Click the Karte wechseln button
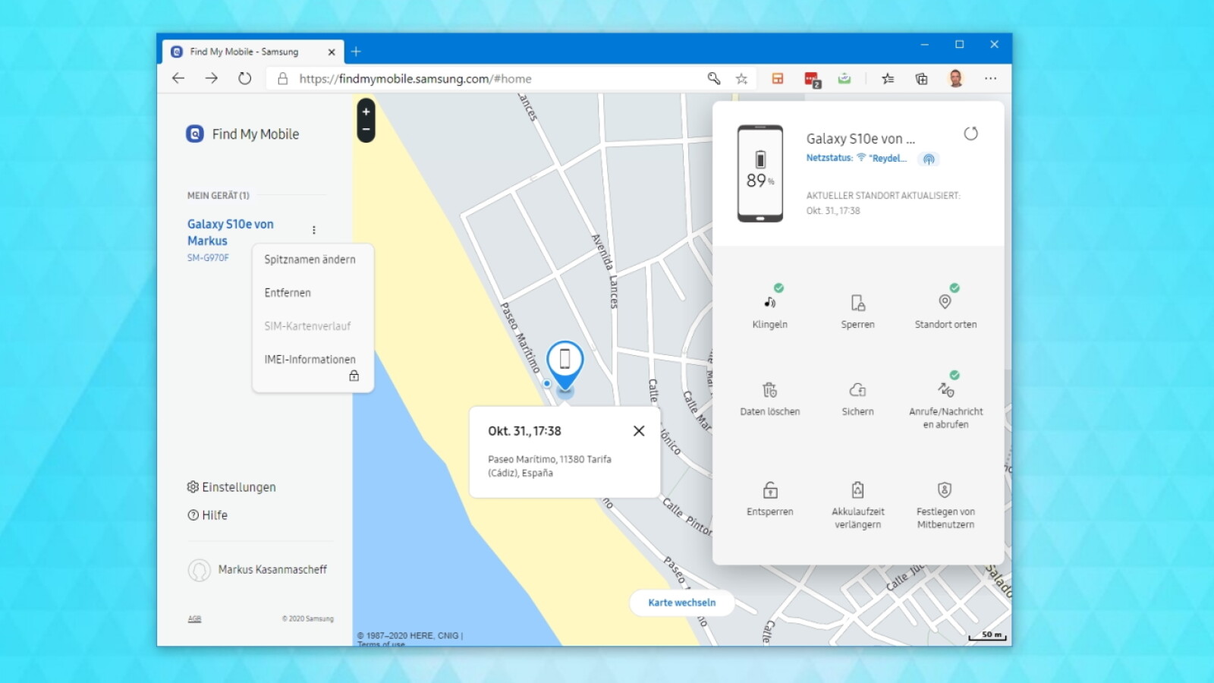Screen dimensions: 1214x683 point(681,603)
